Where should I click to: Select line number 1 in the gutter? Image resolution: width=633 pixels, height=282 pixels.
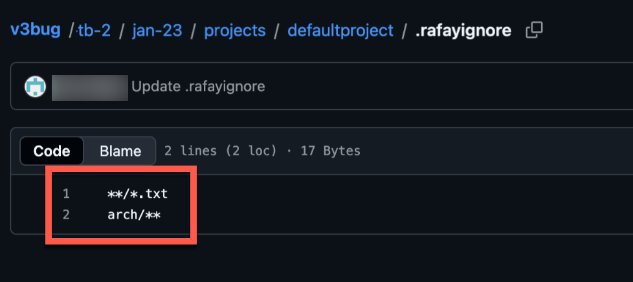pos(66,193)
